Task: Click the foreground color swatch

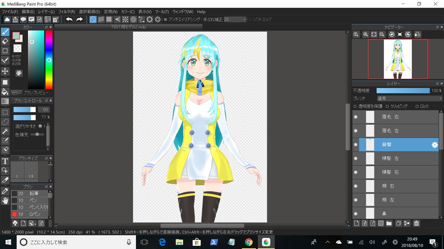Action: tap(16, 36)
